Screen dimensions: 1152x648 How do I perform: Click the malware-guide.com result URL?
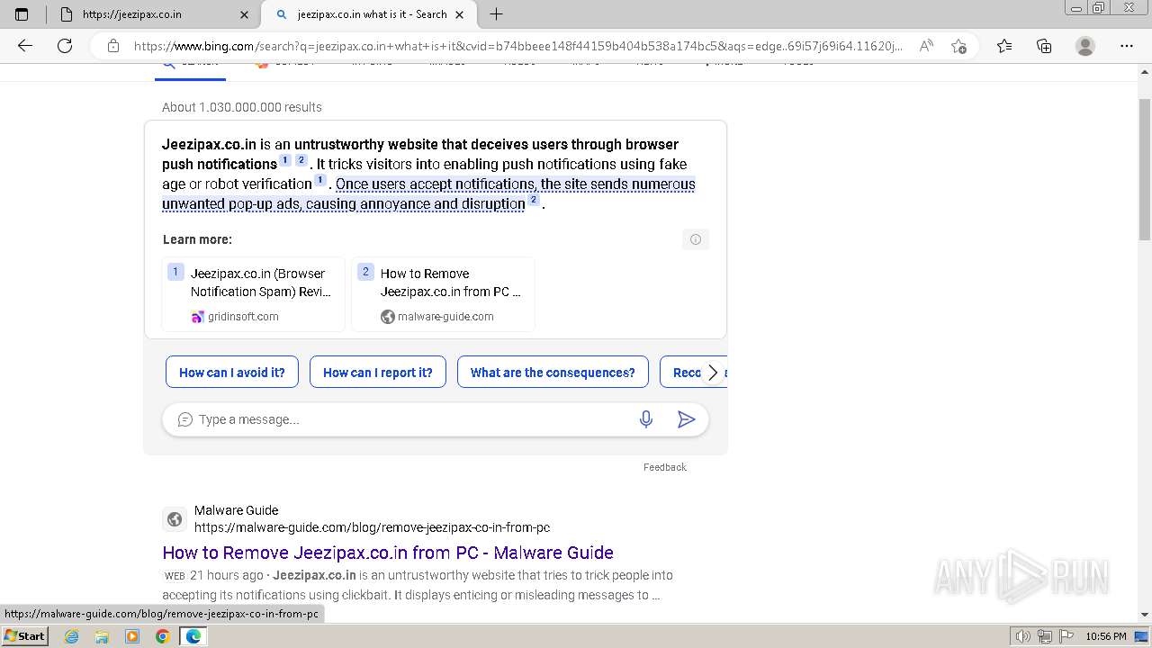point(372,527)
